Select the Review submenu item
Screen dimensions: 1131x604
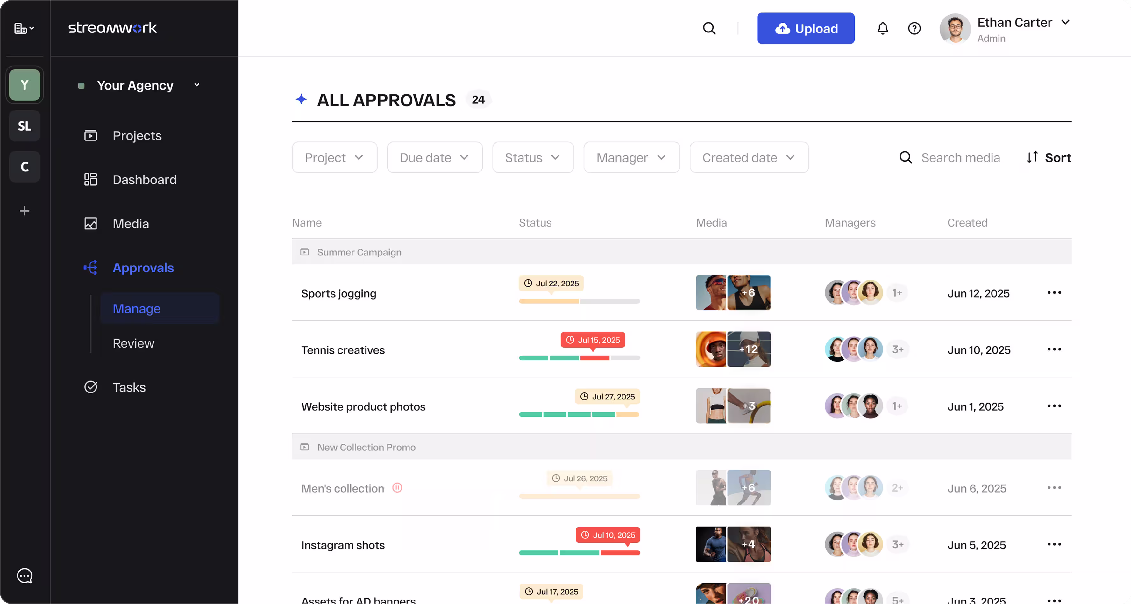[133, 343]
